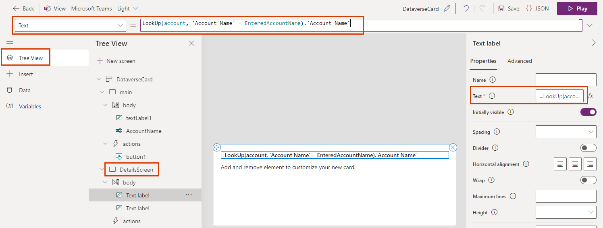Image resolution: width=603 pixels, height=228 pixels.
Task: Toggle Initially visible off
Action: 588,112
